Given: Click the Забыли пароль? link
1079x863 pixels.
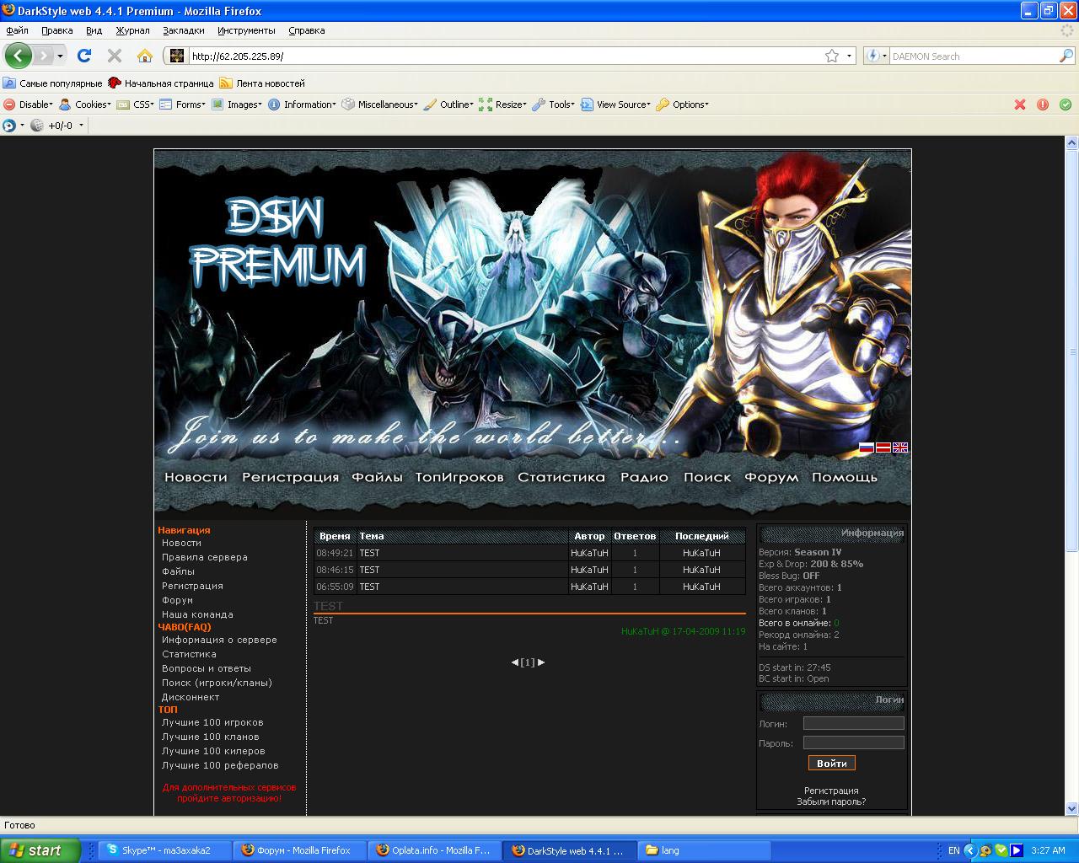Looking at the screenshot, I should click(x=831, y=801).
